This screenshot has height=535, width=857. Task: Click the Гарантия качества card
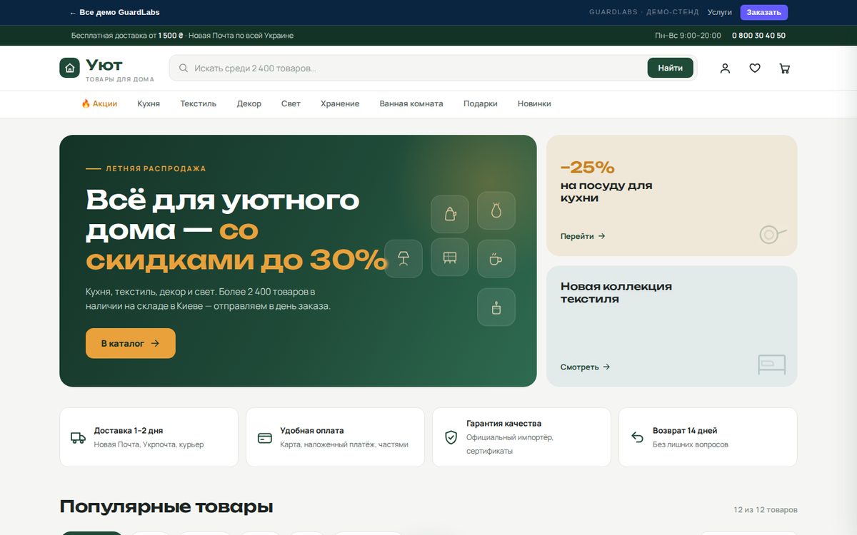521,437
